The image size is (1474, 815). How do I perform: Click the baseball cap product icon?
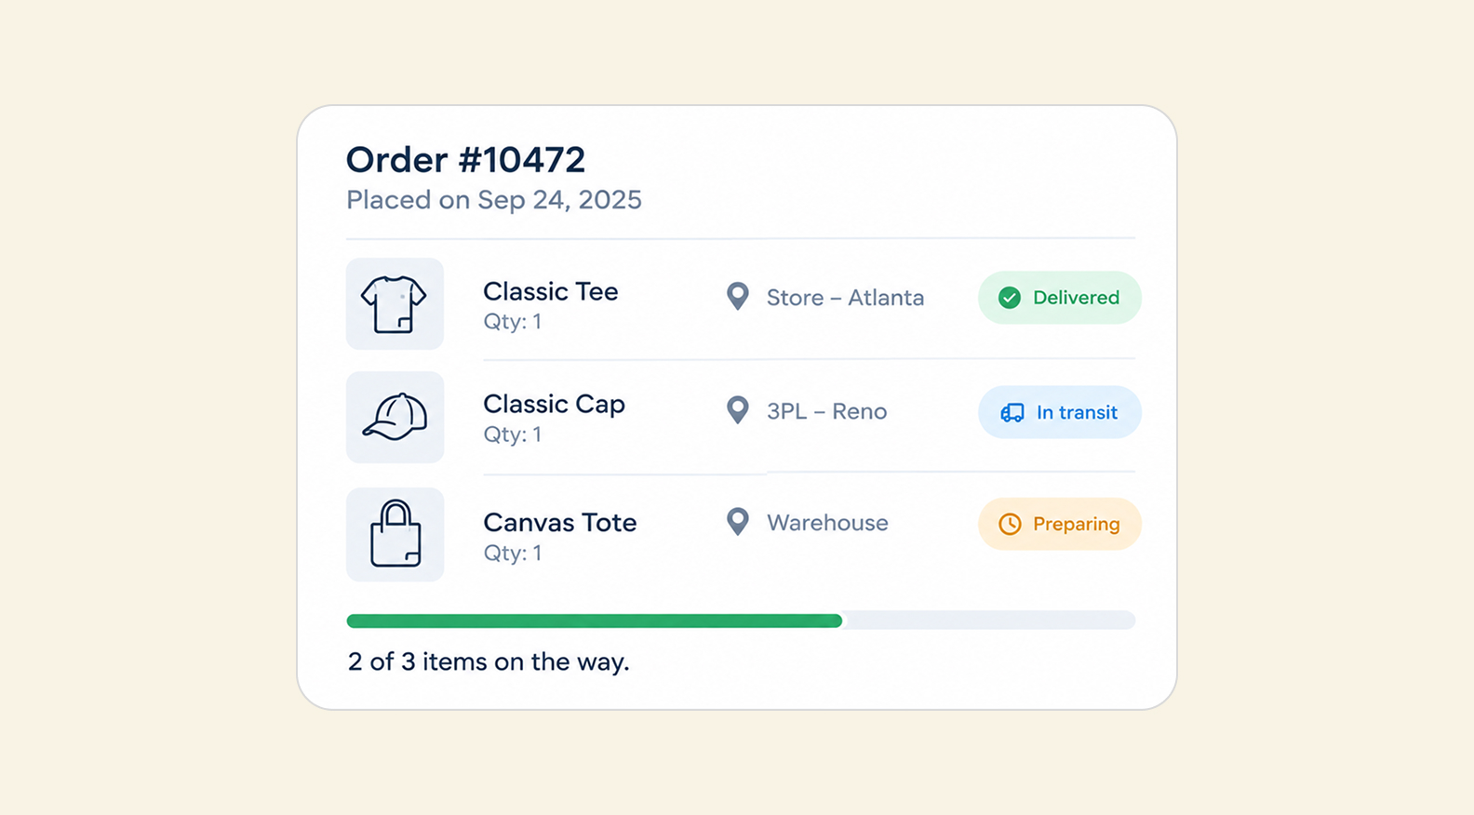tap(395, 417)
